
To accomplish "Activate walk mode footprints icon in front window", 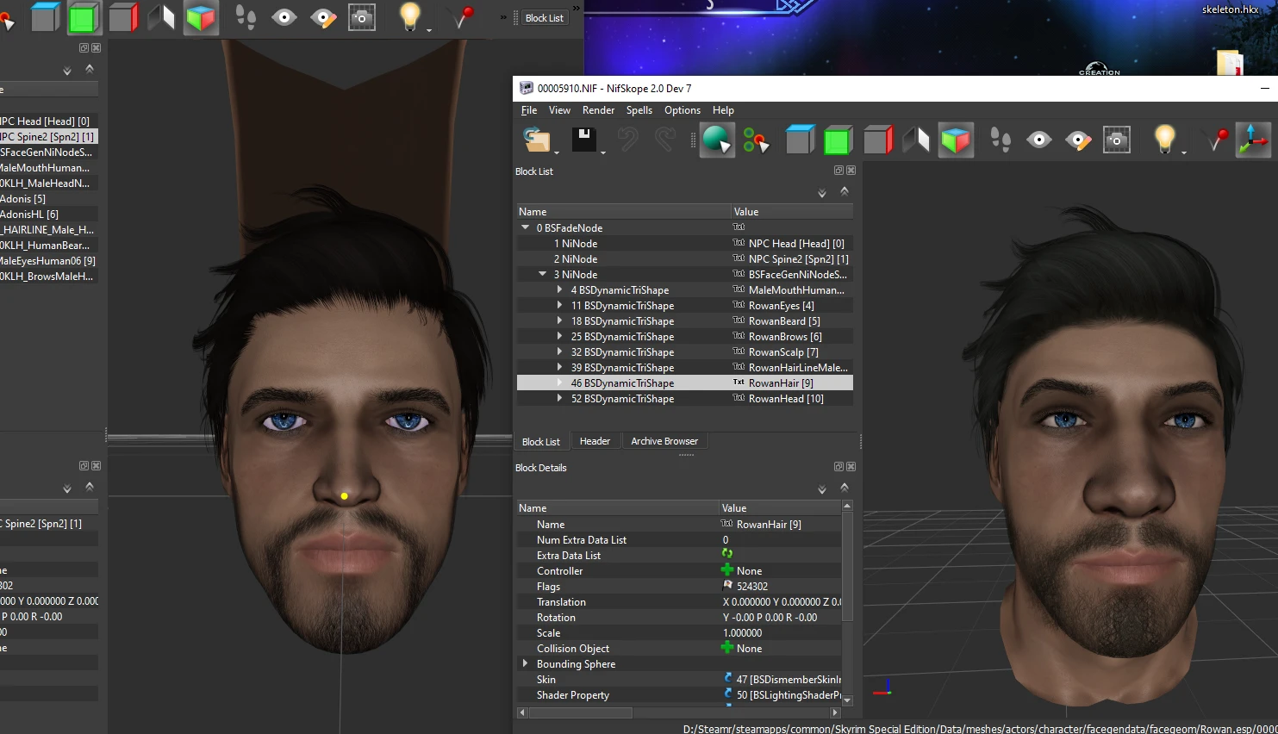I will pos(1001,140).
